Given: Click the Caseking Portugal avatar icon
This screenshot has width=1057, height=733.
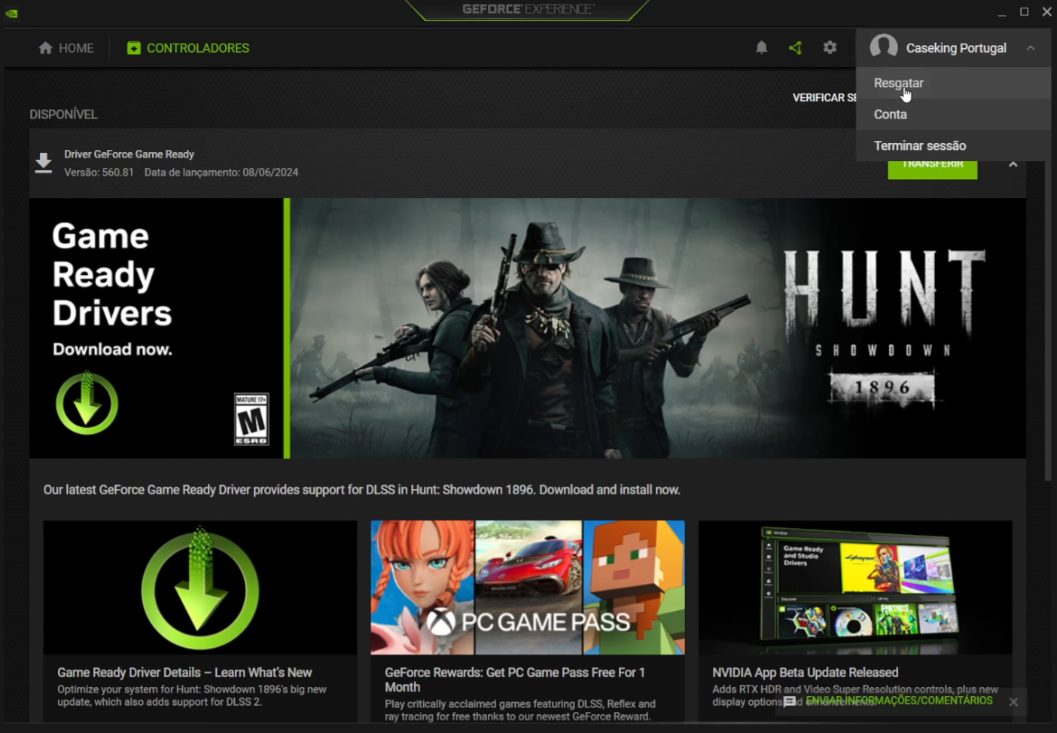Looking at the screenshot, I should [x=885, y=46].
